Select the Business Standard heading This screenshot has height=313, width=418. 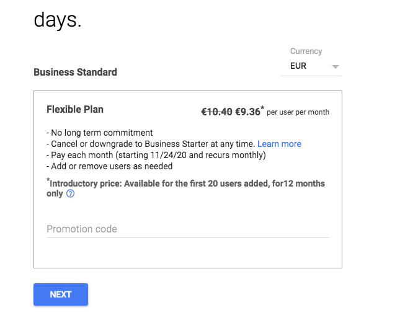pyautogui.click(x=75, y=72)
